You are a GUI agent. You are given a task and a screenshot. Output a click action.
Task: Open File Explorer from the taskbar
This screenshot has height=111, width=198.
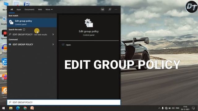11,108
